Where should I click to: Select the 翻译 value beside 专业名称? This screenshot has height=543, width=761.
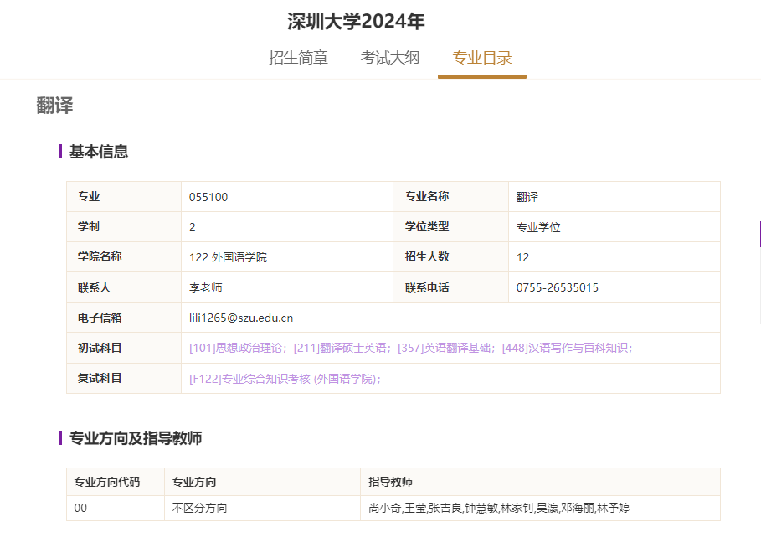click(x=527, y=197)
